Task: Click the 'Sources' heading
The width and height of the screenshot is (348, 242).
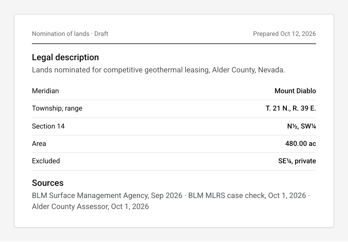Action: point(48,183)
